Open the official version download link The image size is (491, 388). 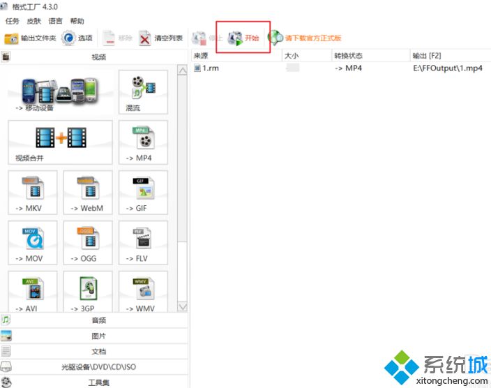[x=305, y=38]
